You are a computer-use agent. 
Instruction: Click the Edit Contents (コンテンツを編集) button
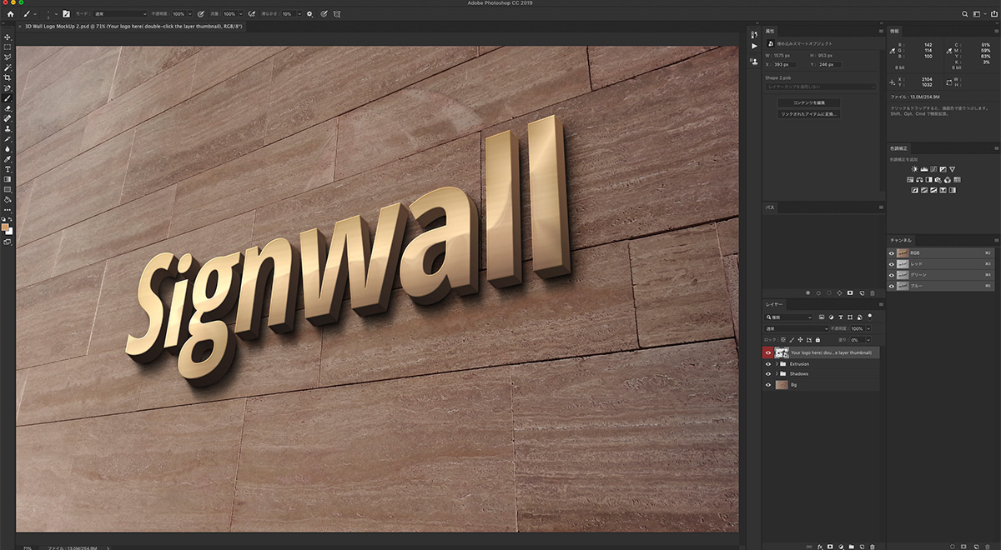(809, 102)
